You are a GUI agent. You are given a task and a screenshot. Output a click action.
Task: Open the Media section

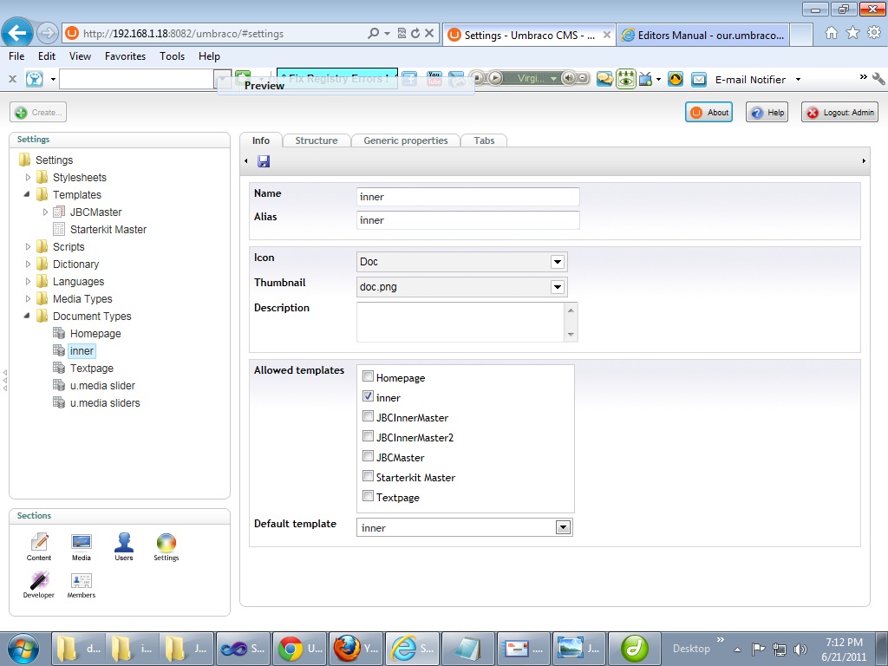click(82, 546)
